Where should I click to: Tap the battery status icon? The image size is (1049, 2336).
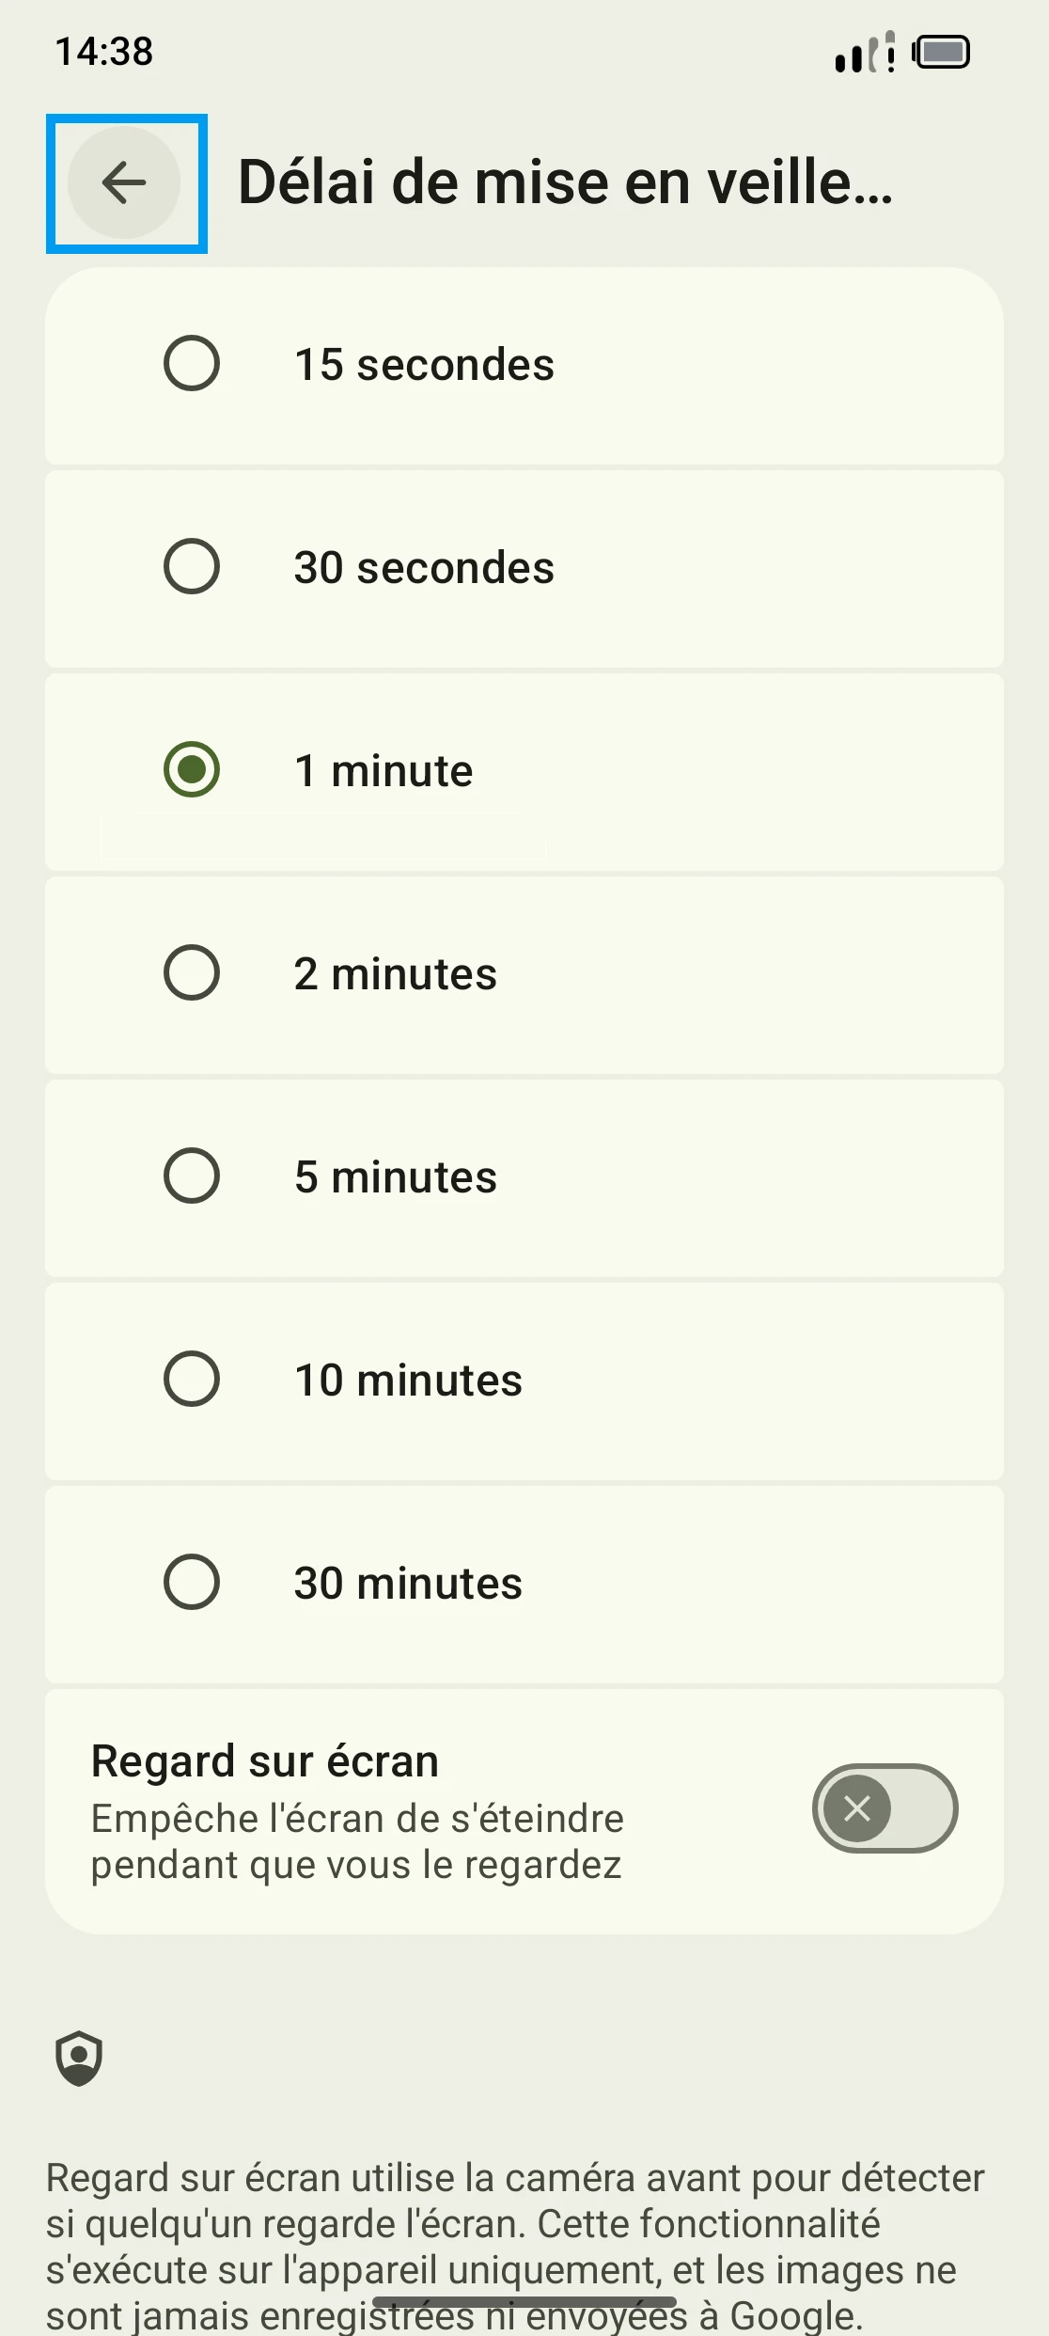pyautogui.click(x=941, y=52)
